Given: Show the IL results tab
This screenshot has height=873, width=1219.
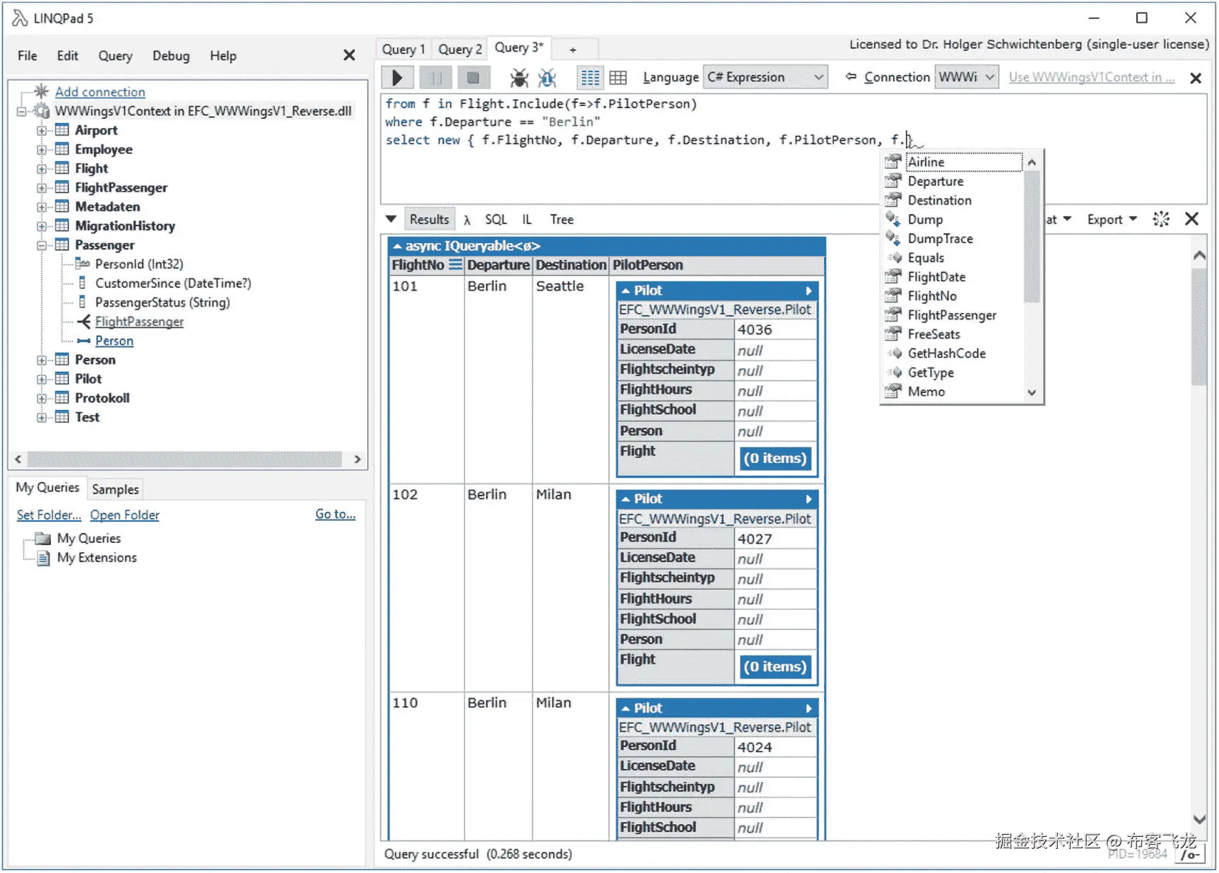Looking at the screenshot, I should pos(527,220).
